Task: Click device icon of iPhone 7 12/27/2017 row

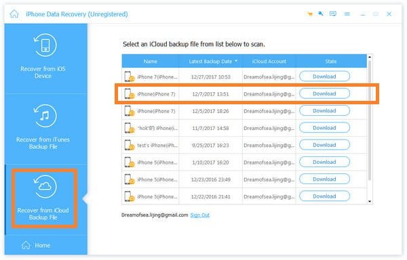Action: pos(130,77)
